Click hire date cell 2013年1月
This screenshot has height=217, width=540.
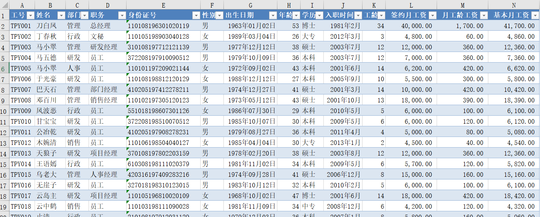[x=343, y=143]
